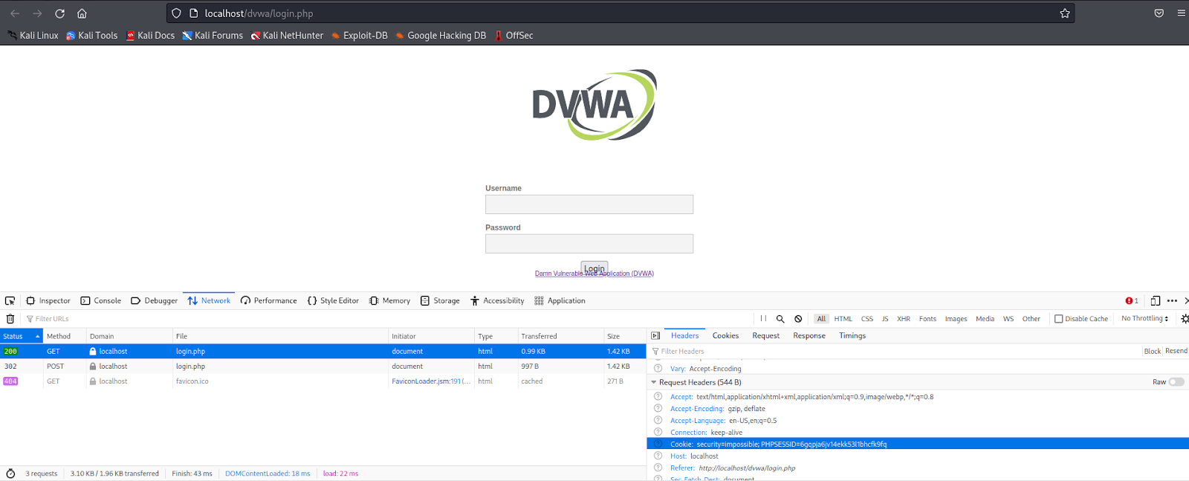
Task: Click the error count badge
Action: 1132,301
